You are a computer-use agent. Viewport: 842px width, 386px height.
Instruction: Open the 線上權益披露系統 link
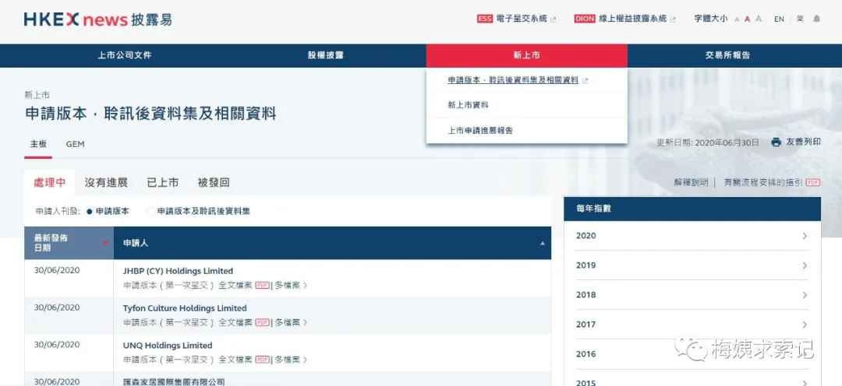coord(633,19)
